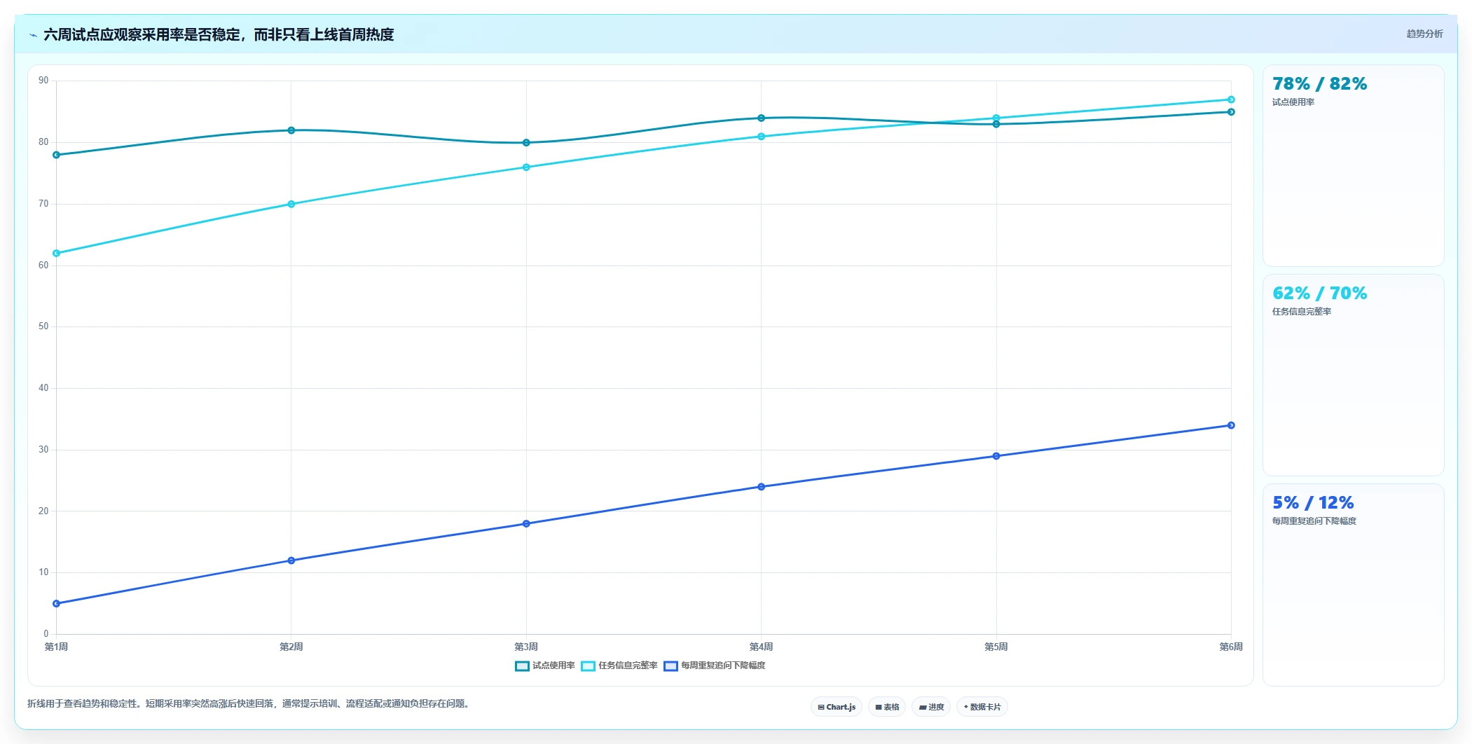Click the 追问下降幅度 data point at 第3周
The width and height of the screenshot is (1472, 744).
tap(526, 524)
